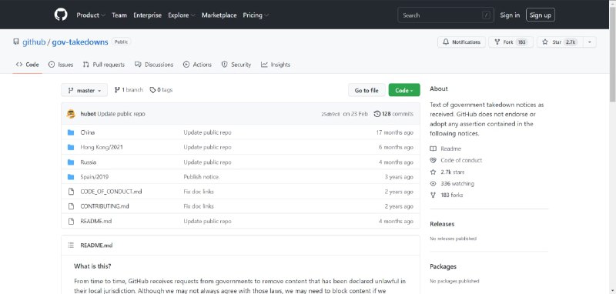
Task: Open the latest commit hash link
Action: 330,114
